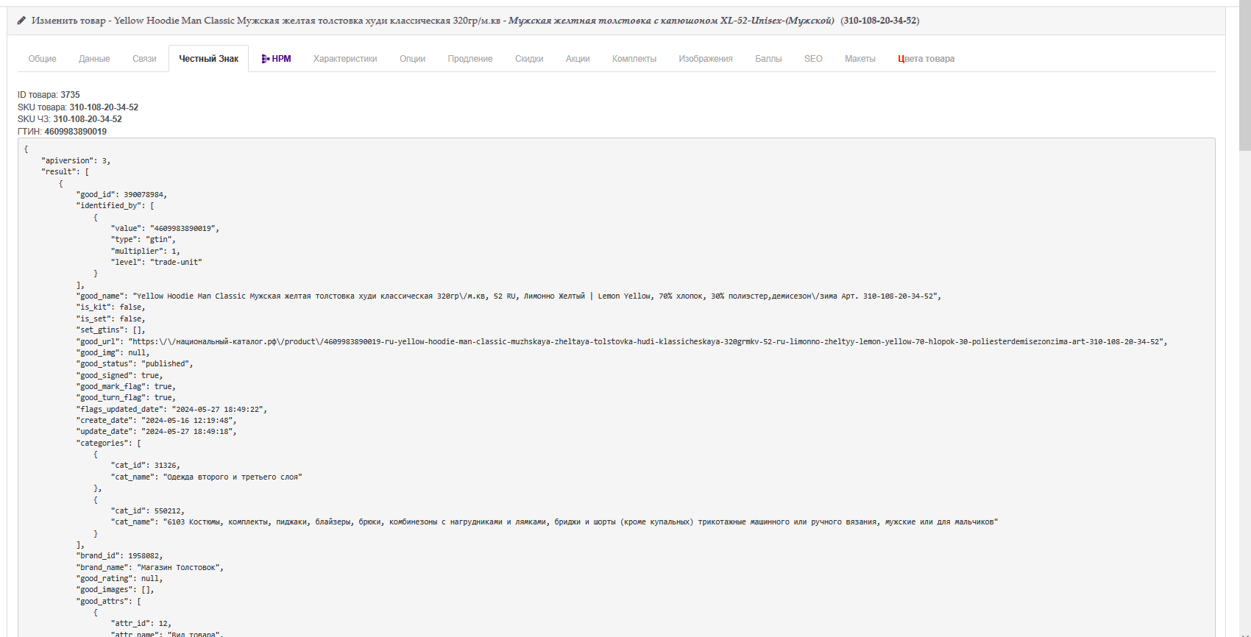This screenshot has height=637, width=1251.
Task: Open the Скидки tab
Action: coord(529,59)
